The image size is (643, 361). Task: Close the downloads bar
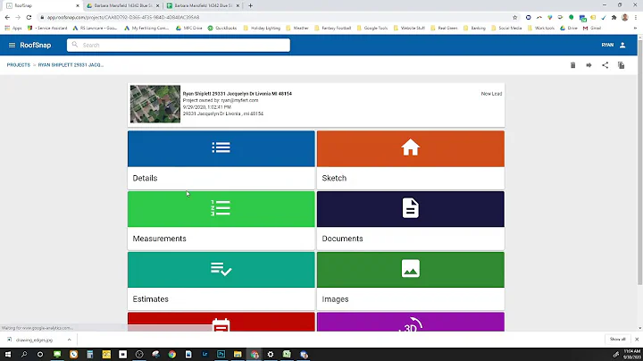[x=637, y=340]
